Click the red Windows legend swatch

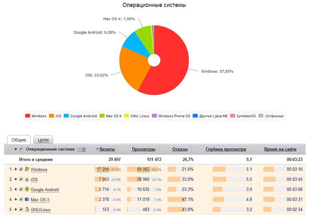click(28, 116)
